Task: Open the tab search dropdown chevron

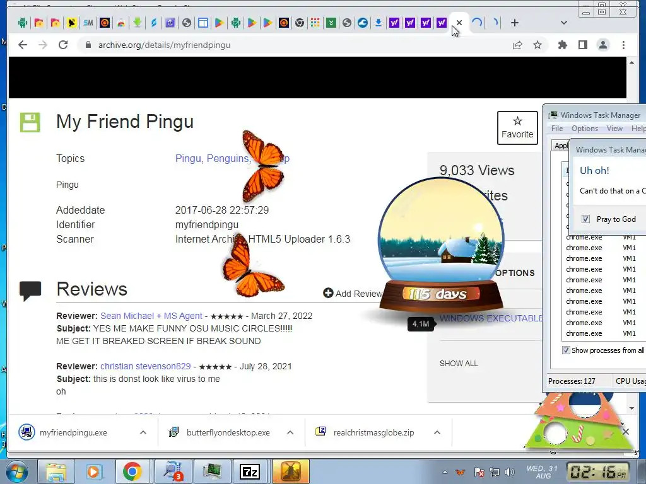Action: [564, 23]
